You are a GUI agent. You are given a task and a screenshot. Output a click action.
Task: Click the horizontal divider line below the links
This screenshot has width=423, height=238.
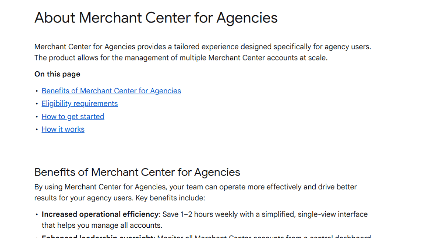click(x=207, y=150)
